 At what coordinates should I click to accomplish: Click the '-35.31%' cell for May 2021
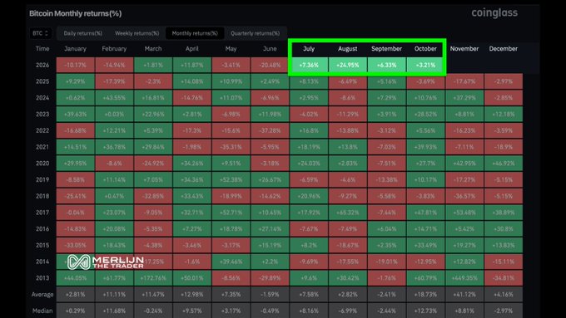click(x=231, y=147)
